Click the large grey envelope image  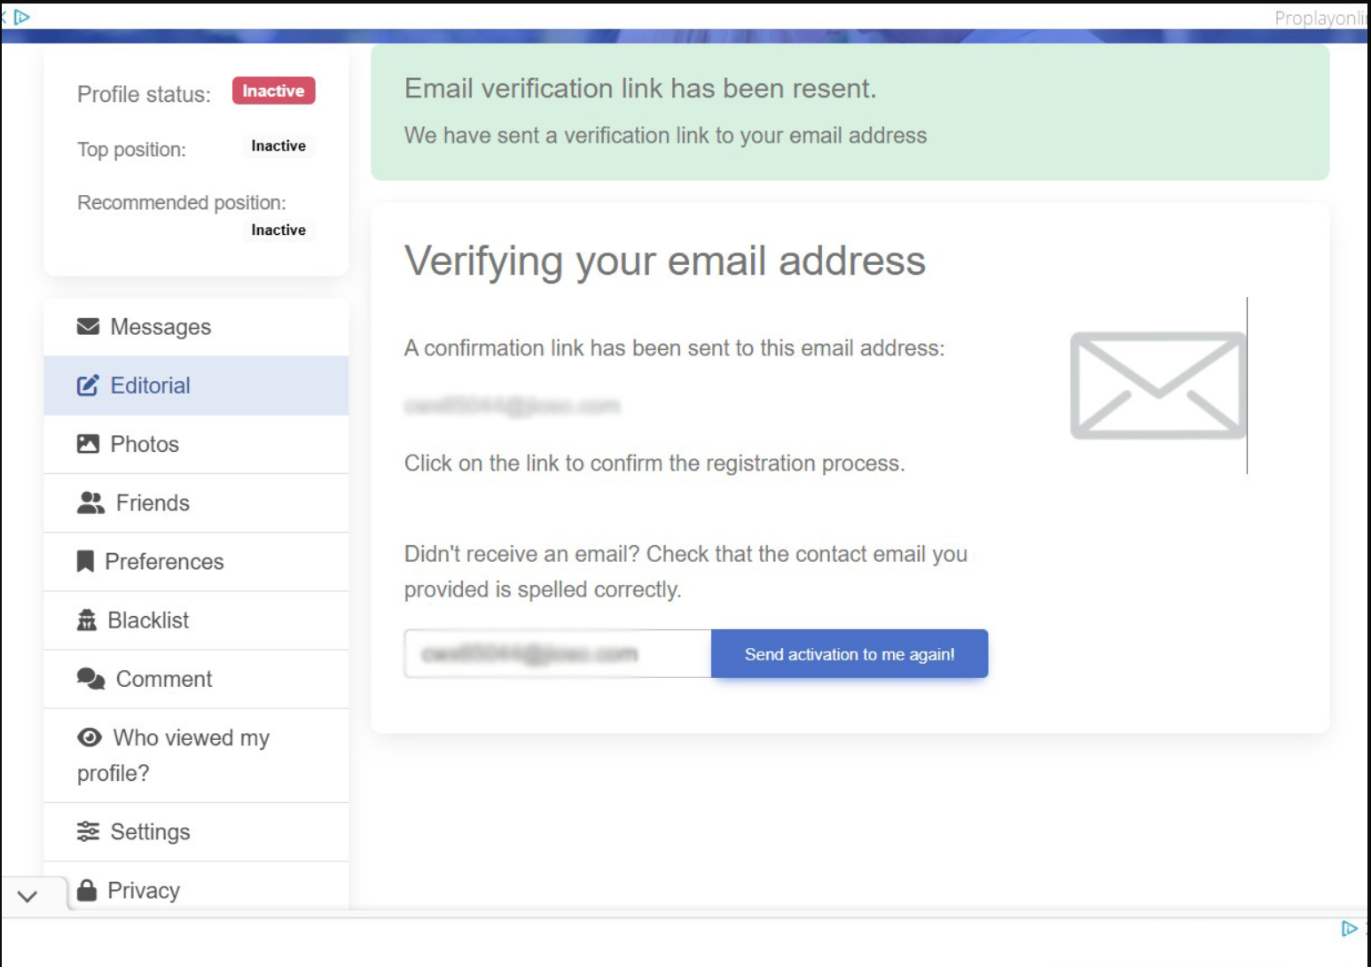(1158, 385)
